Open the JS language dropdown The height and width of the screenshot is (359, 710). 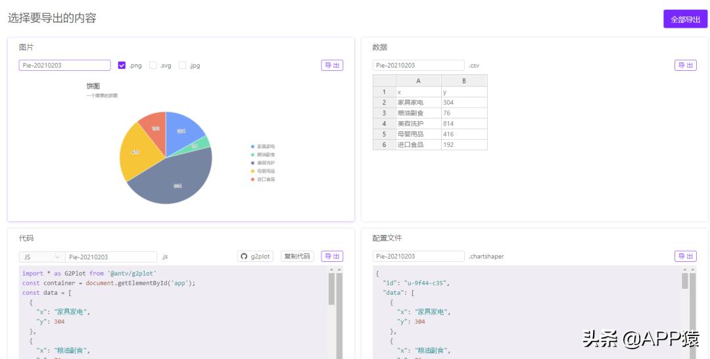42,257
